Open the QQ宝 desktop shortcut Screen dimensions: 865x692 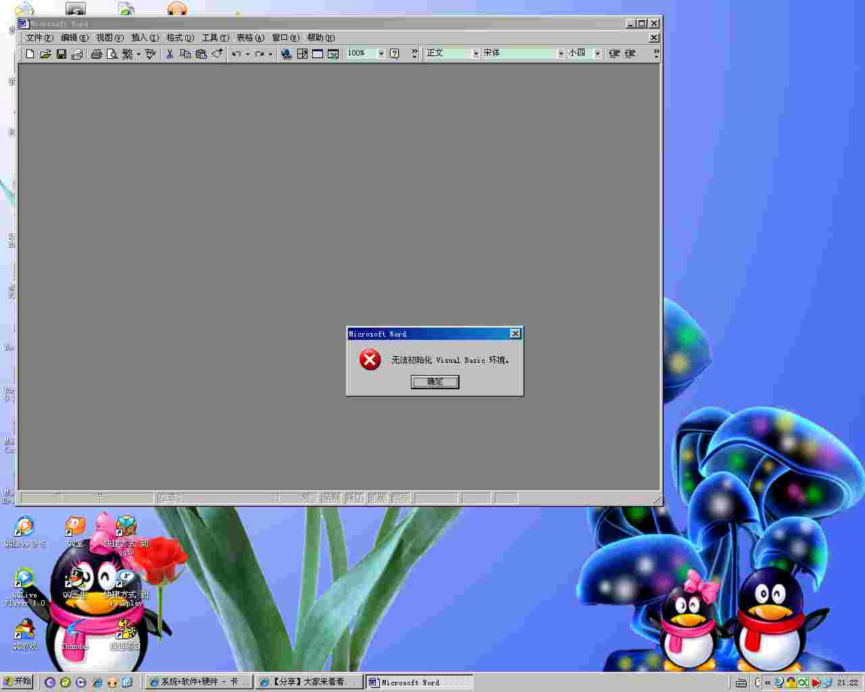pos(75,531)
